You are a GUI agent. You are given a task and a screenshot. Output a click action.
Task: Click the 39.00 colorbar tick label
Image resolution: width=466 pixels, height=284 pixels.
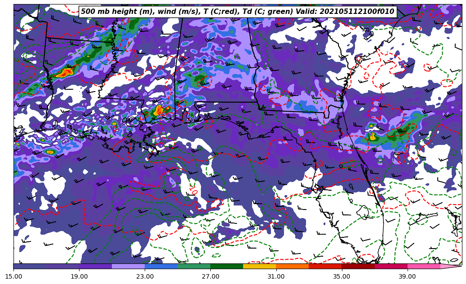[407, 276]
